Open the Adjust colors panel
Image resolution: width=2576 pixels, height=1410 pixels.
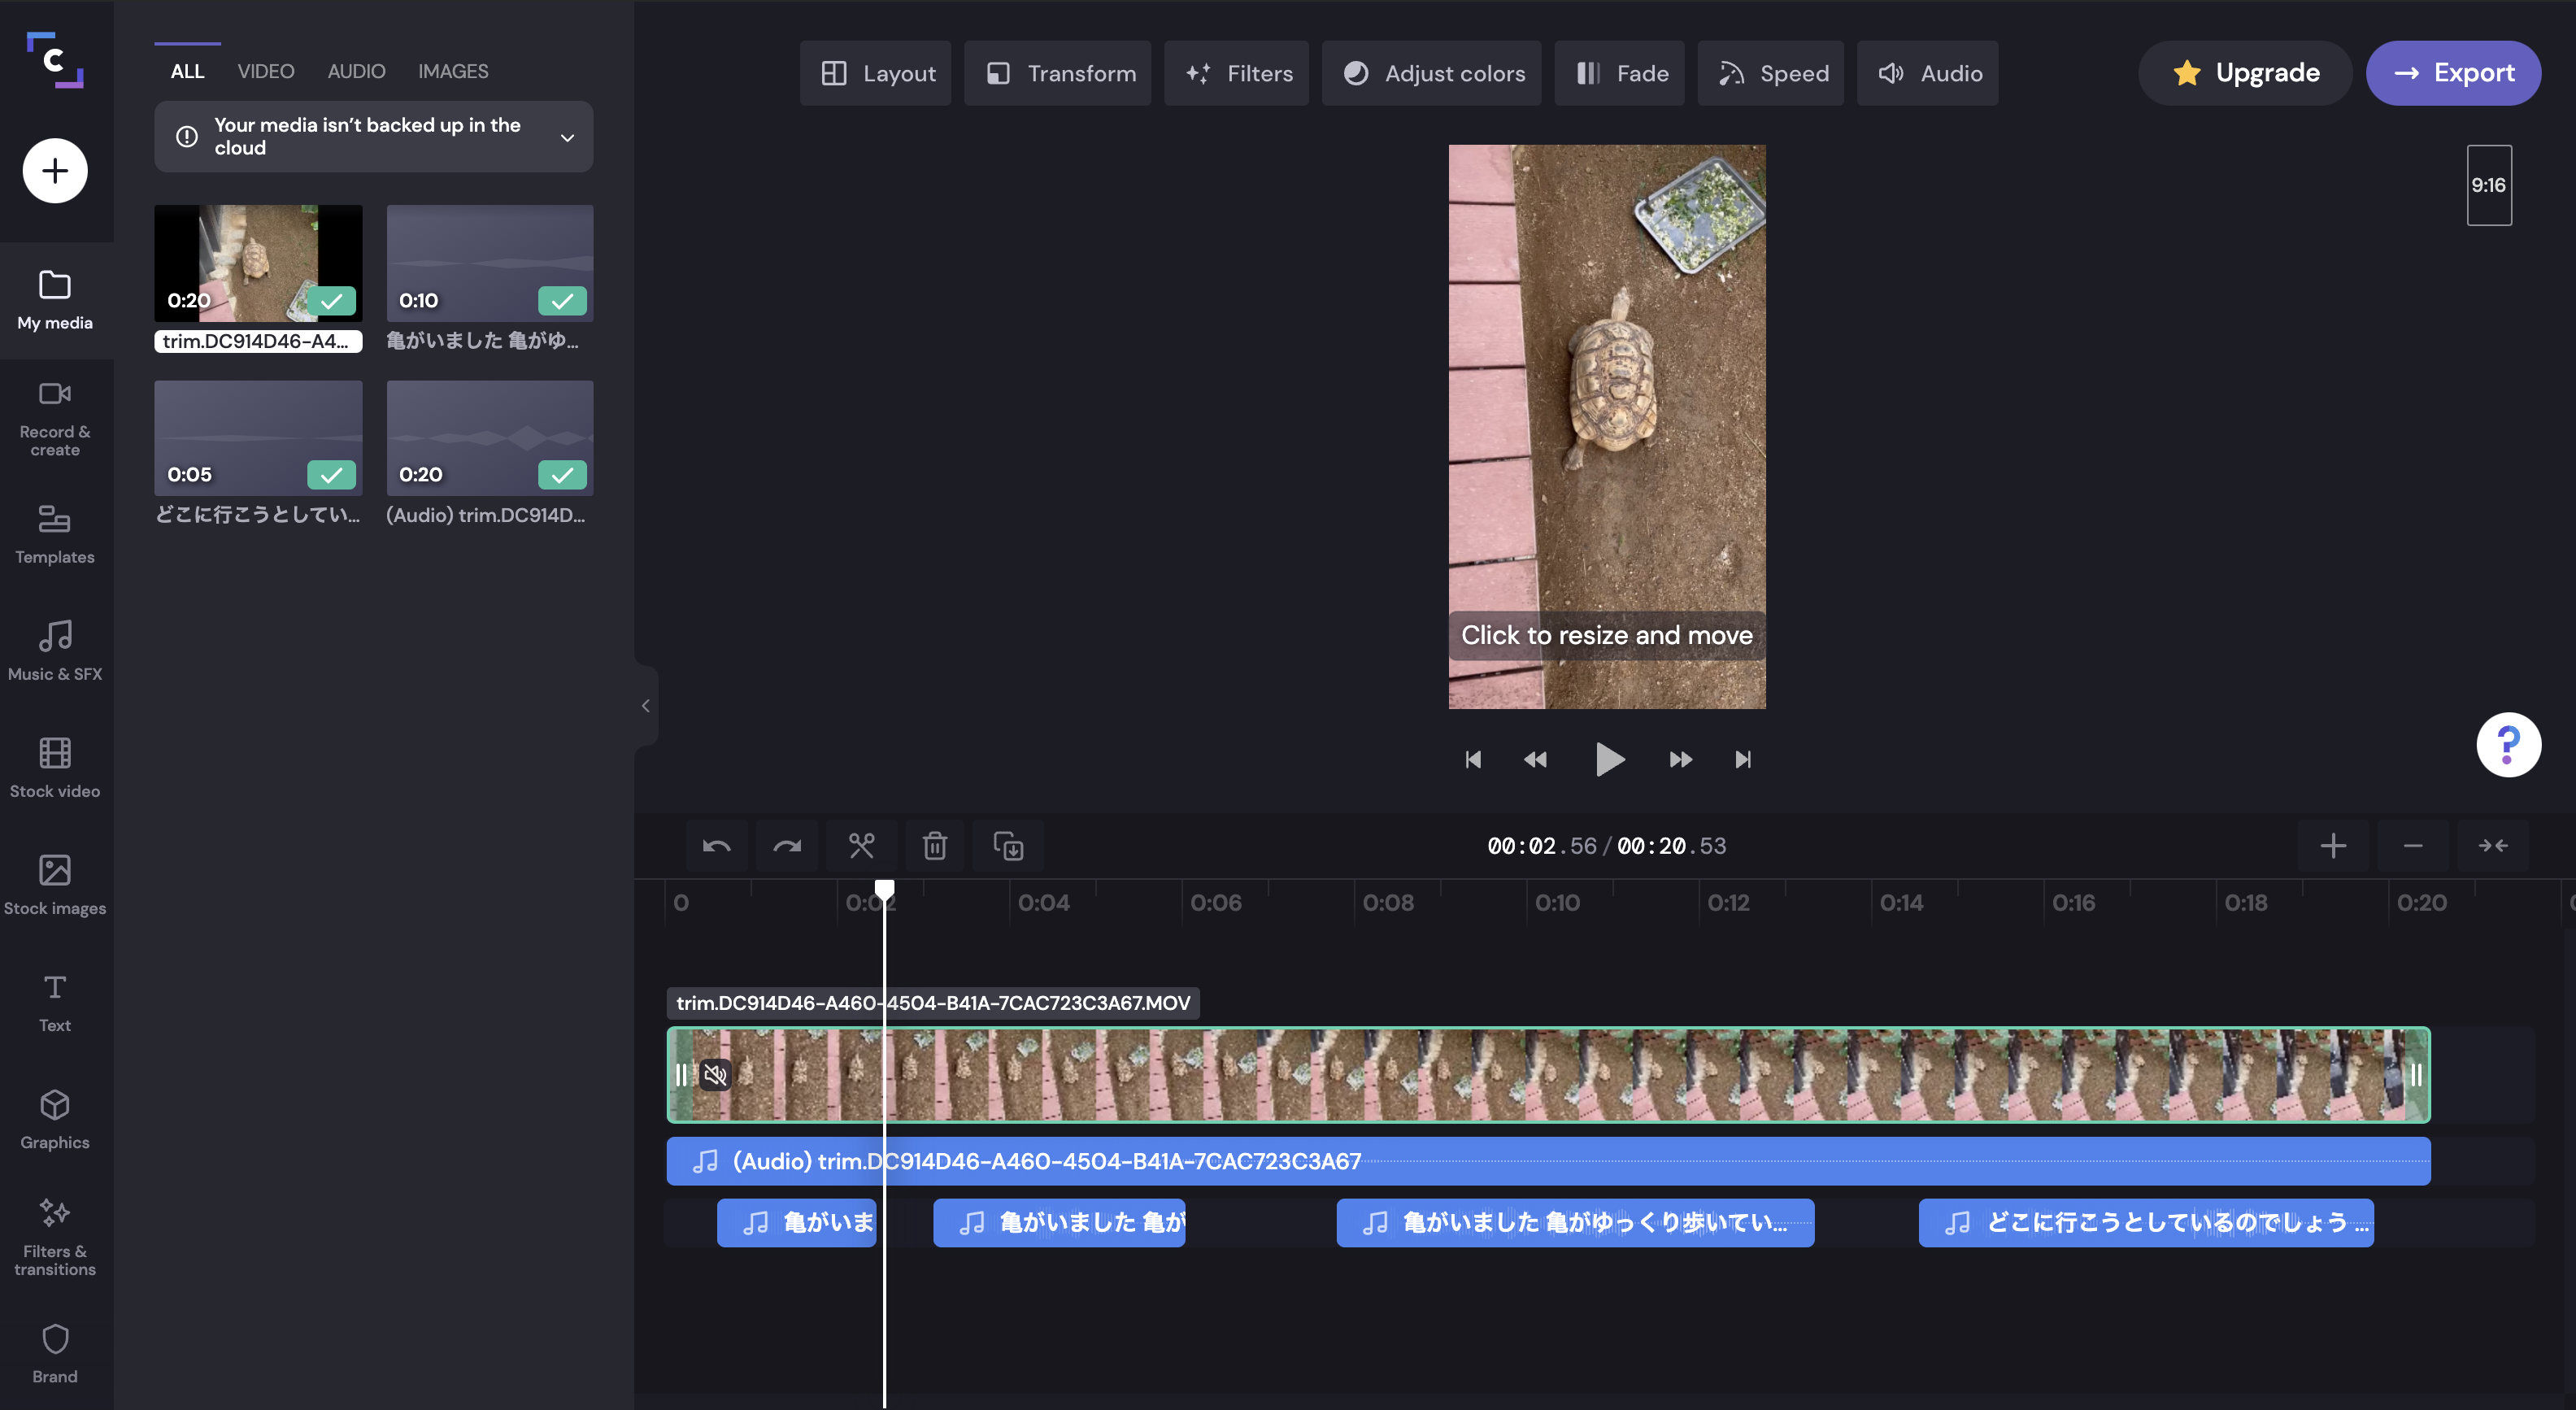click(x=1431, y=73)
